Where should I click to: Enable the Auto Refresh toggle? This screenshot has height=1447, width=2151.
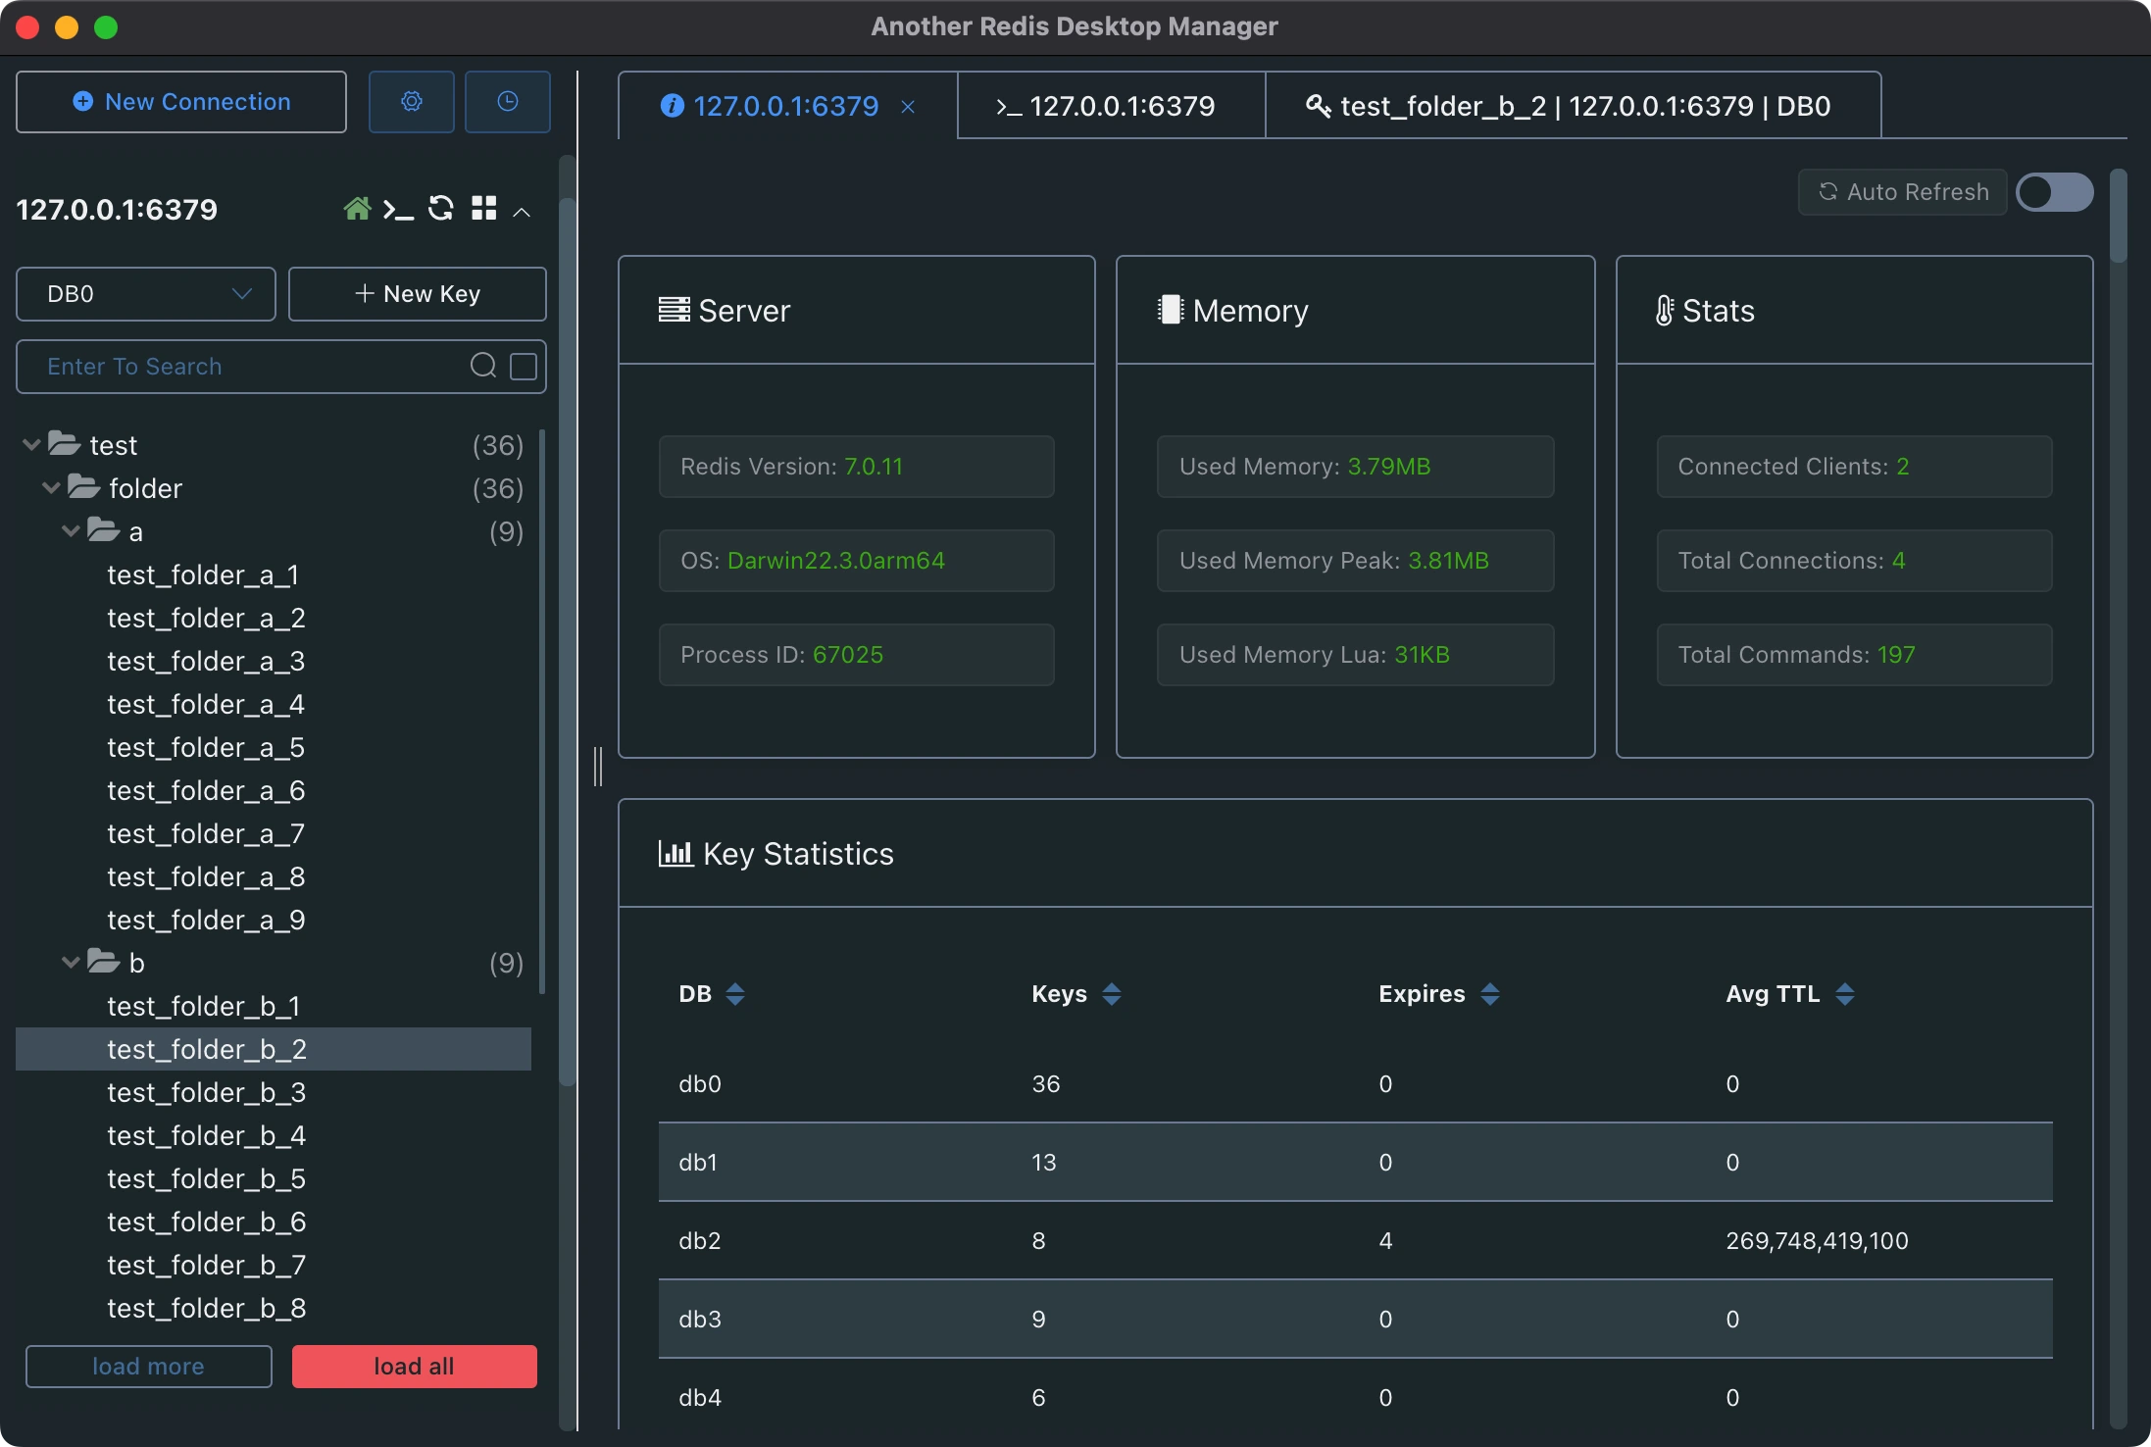click(2055, 192)
